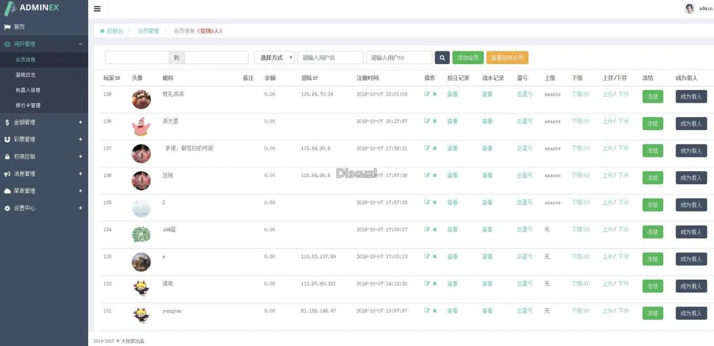Open 登陆日志 in the sidebar

click(26, 75)
